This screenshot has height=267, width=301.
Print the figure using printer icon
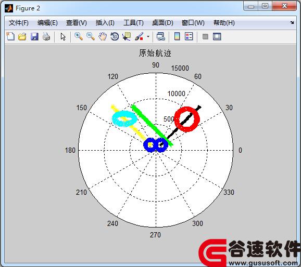(46, 36)
